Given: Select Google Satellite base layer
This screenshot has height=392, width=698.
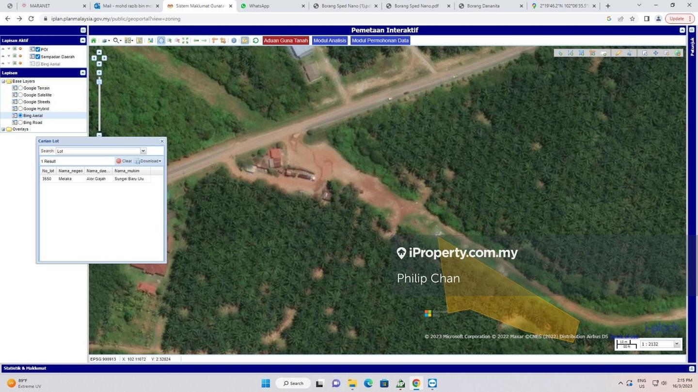Looking at the screenshot, I should pyautogui.click(x=20, y=95).
